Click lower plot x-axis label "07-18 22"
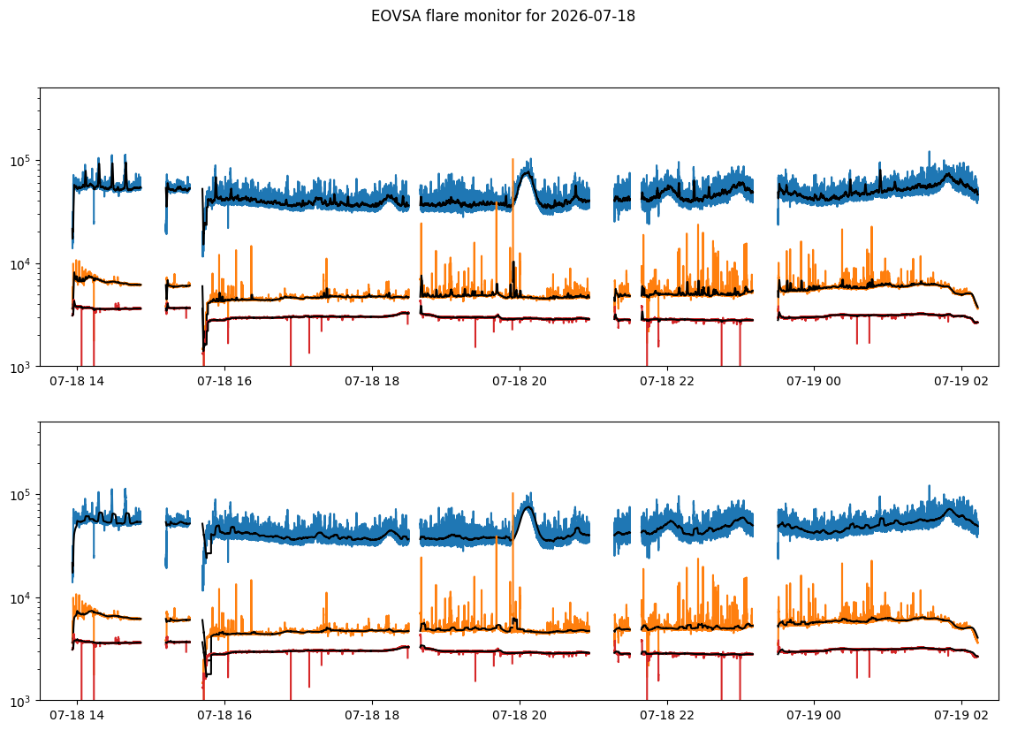Viewport: 1010px width, 730px height. click(666, 715)
